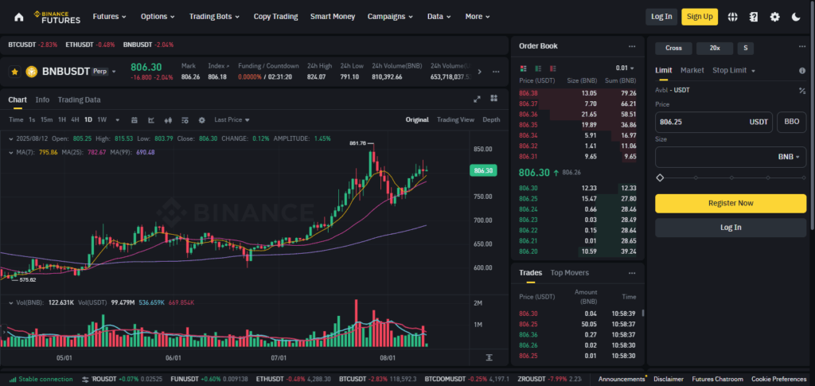Open the chart order display settings icon
Image resolution: width=815 pixels, height=386 pixels.
(185, 120)
